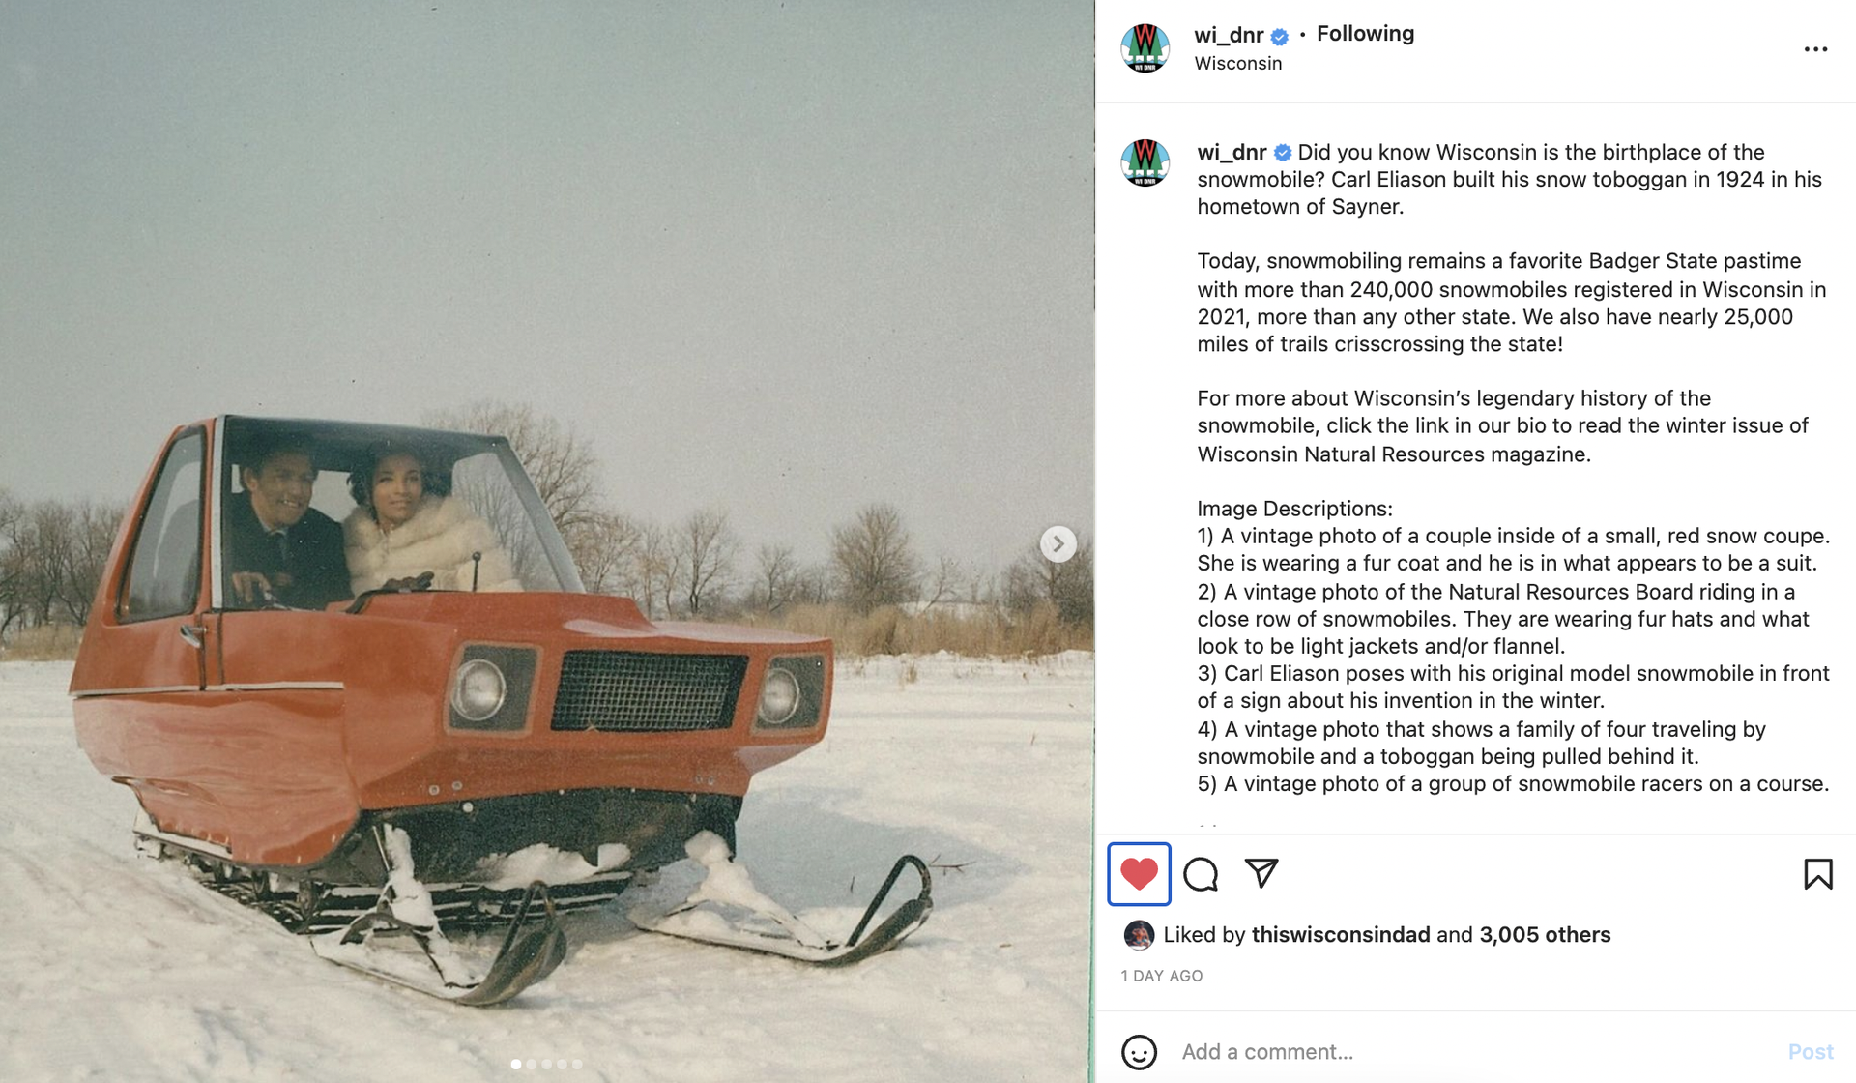
Task: Open wi_dnr profile from header username
Action: [1229, 35]
